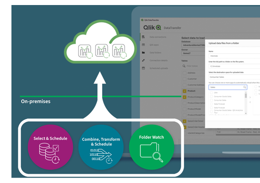
Task: Check the Consumer Goods Sales app checkbox
Action: tap(211, 97)
